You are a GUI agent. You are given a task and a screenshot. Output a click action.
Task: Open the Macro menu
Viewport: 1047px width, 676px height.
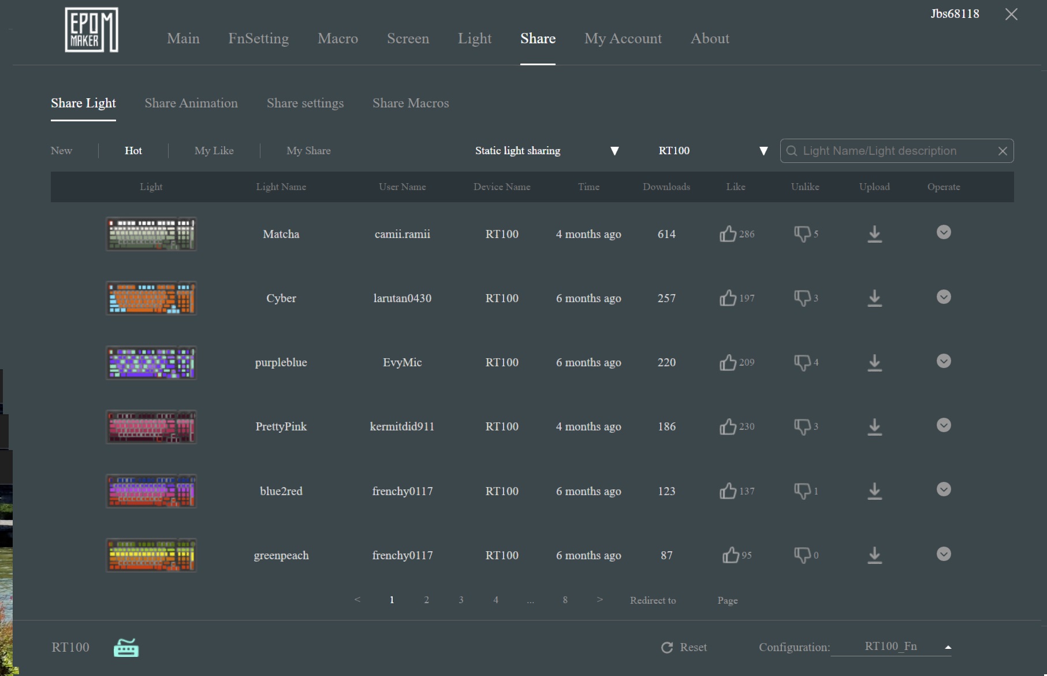[x=338, y=39]
